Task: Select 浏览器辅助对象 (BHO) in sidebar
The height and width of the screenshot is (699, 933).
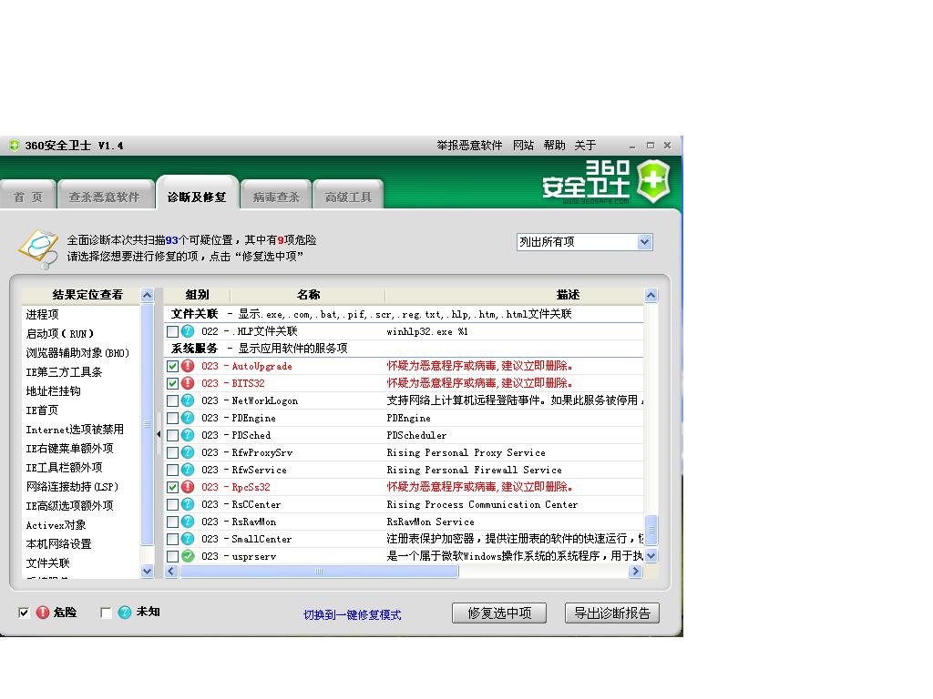Action: pos(77,352)
